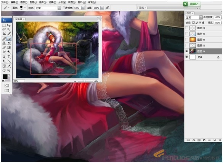This screenshot has width=223, height=163.
Task: Select the Crop tool
Action: tap(4, 34)
